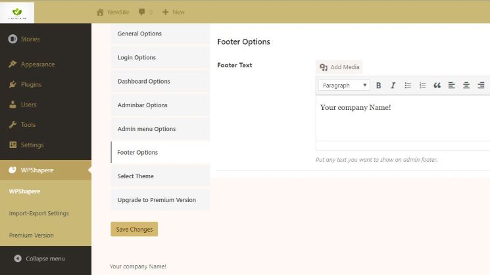Click the 'Your company Name!' editor text
The image size is (490, 275).
click(355, 107)
